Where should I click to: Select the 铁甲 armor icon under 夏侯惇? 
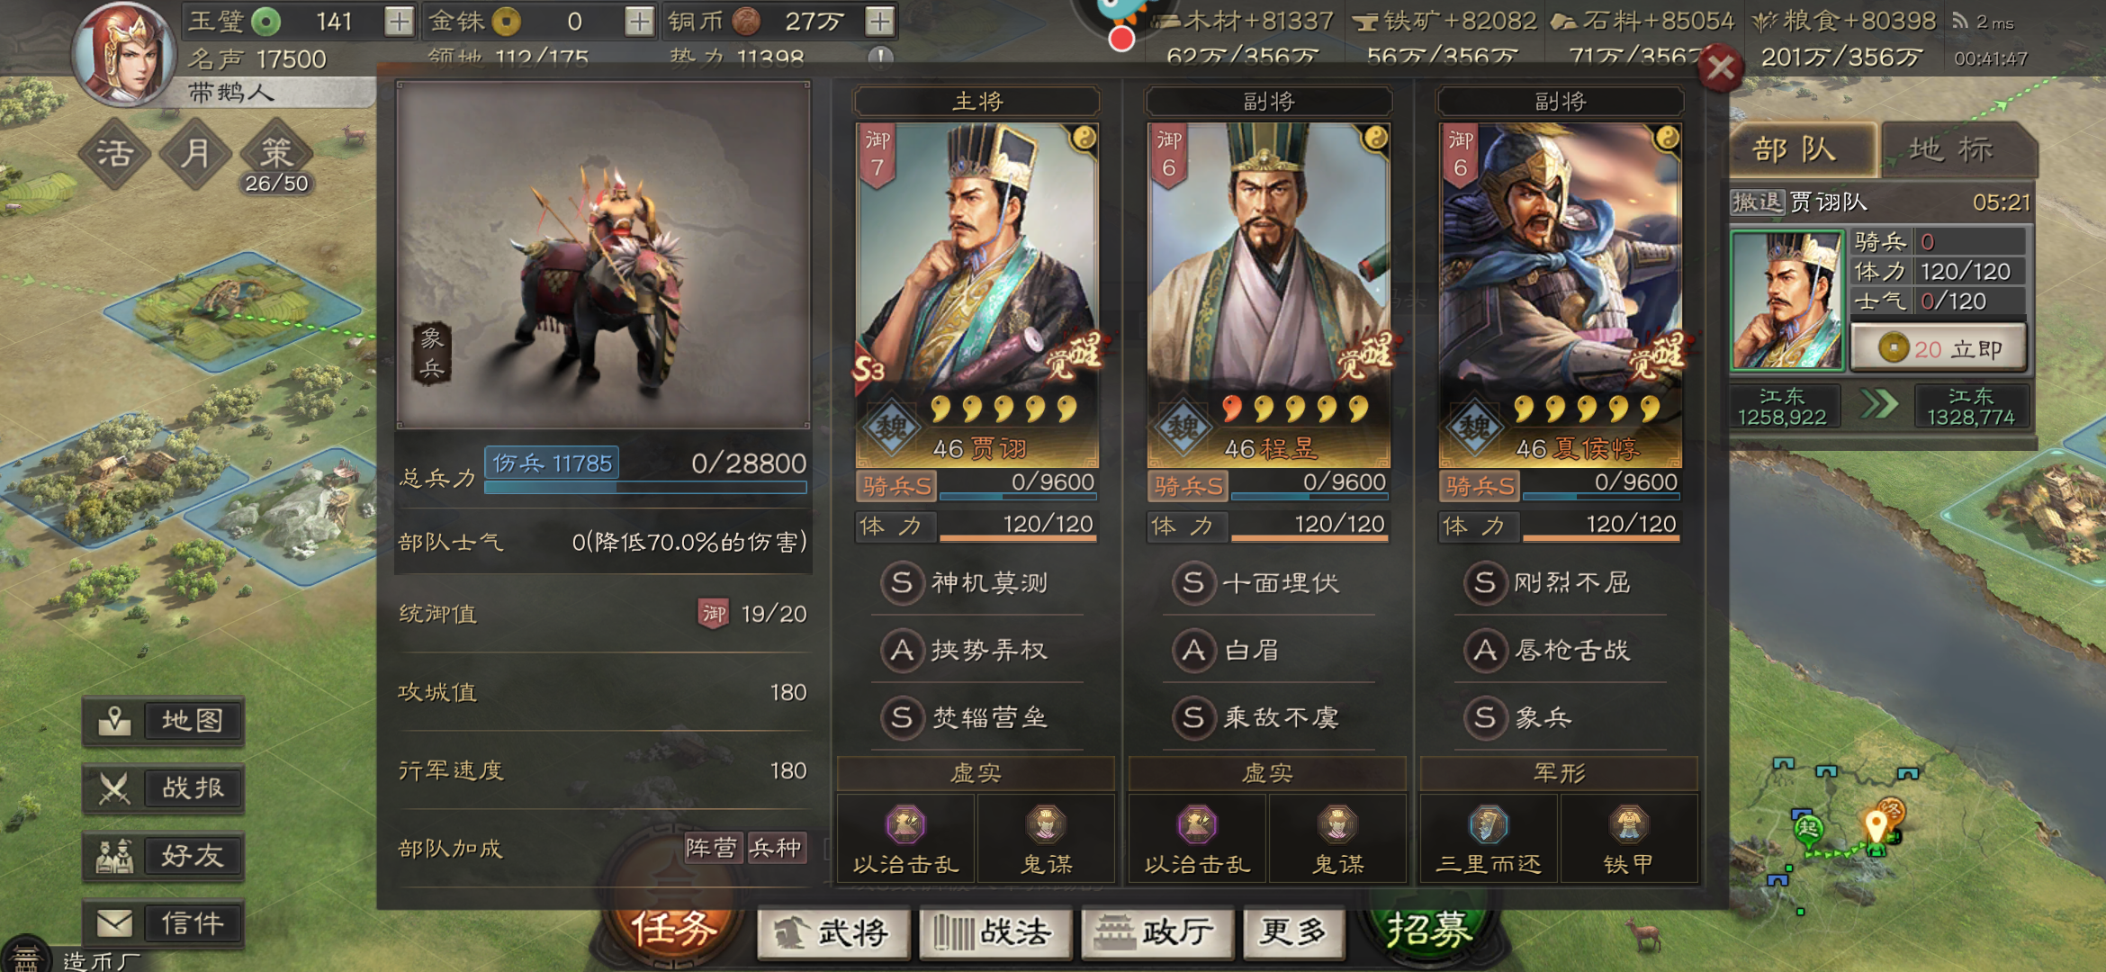tap(1629, 823)
